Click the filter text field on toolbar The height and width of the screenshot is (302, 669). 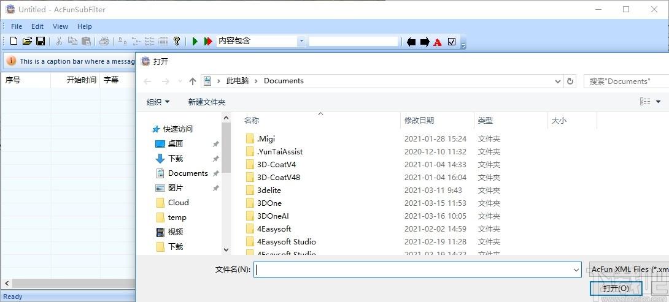354,41
